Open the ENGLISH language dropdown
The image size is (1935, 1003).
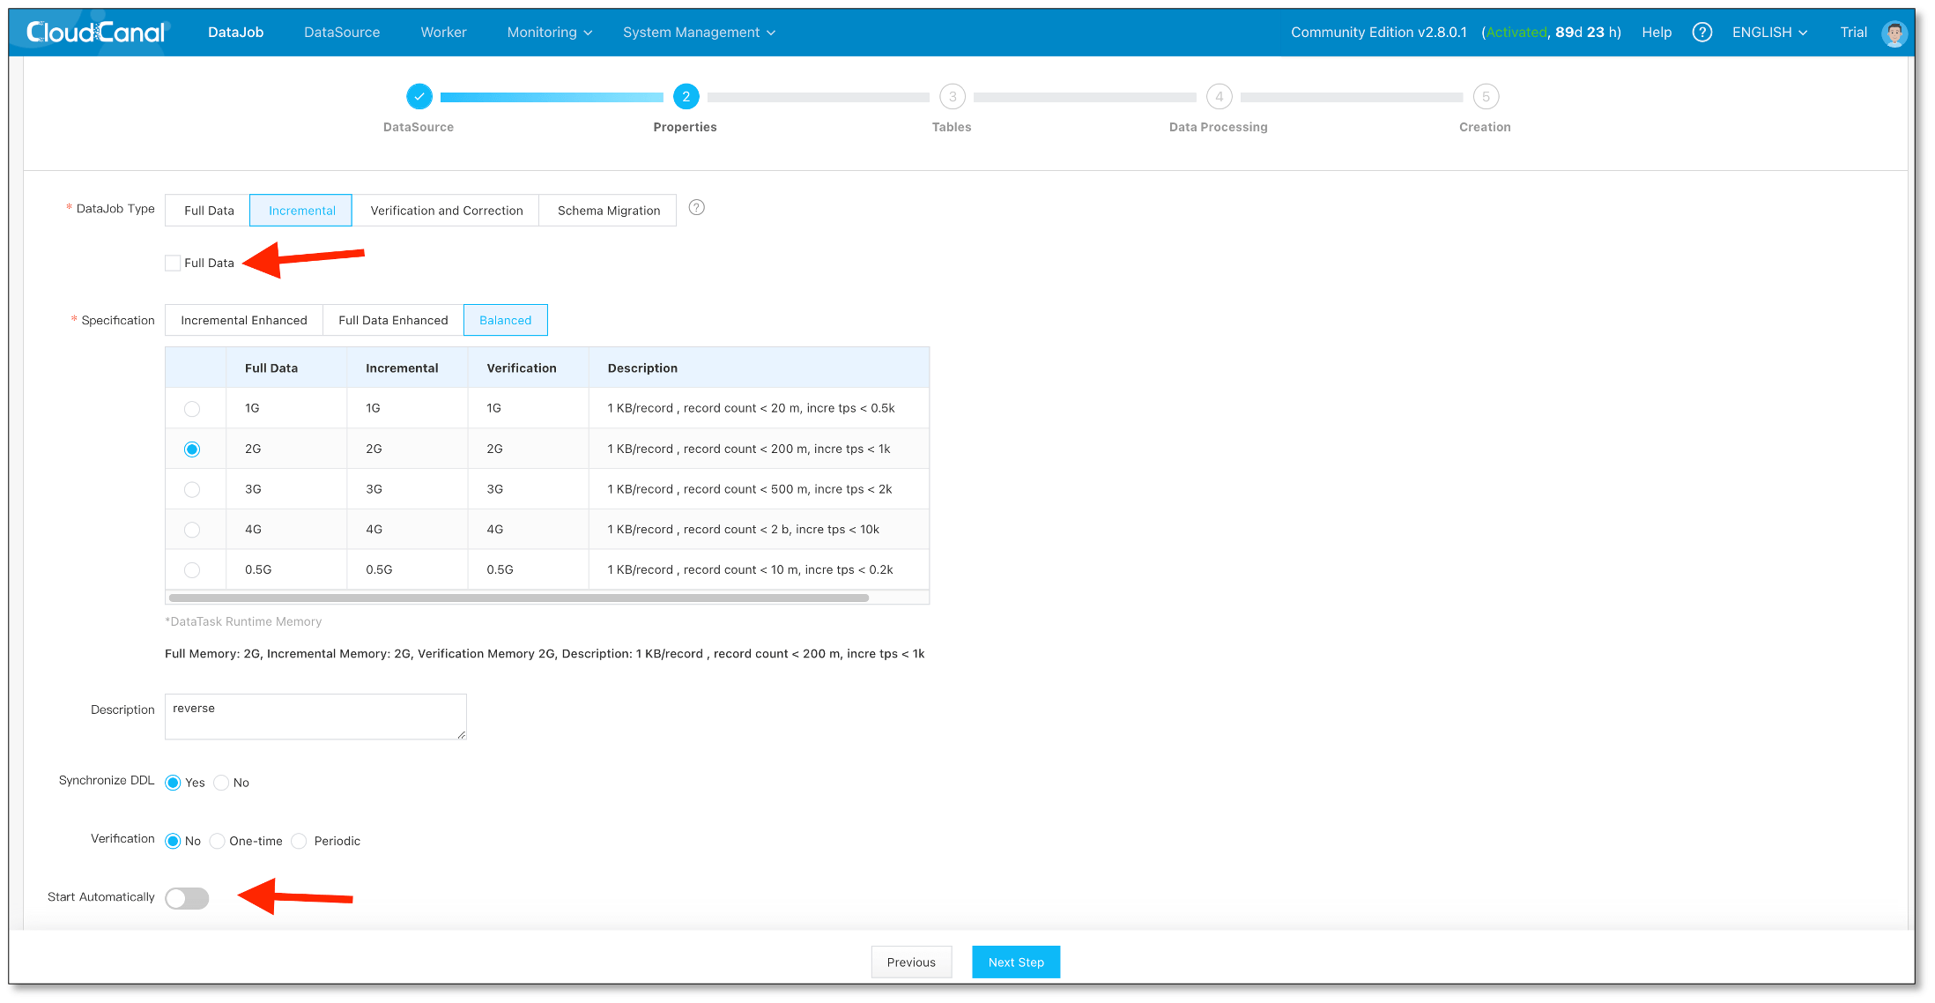click(x=1769, y=33)
